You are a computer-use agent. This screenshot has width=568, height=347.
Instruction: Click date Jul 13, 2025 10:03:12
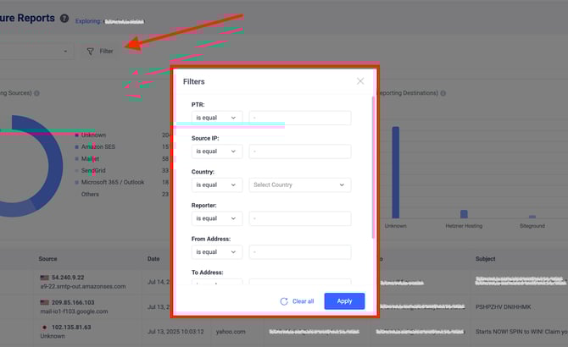click(x=175, y=332)
